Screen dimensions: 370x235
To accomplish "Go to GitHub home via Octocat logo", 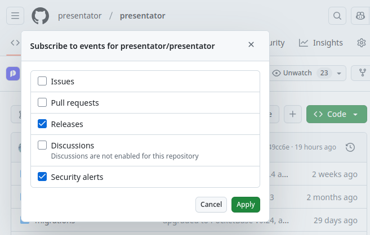I will (x=41, y=16).
